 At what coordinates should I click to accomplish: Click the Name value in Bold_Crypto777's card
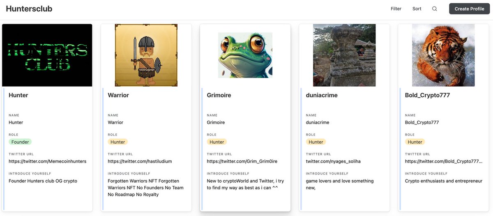tap(422, 122)
